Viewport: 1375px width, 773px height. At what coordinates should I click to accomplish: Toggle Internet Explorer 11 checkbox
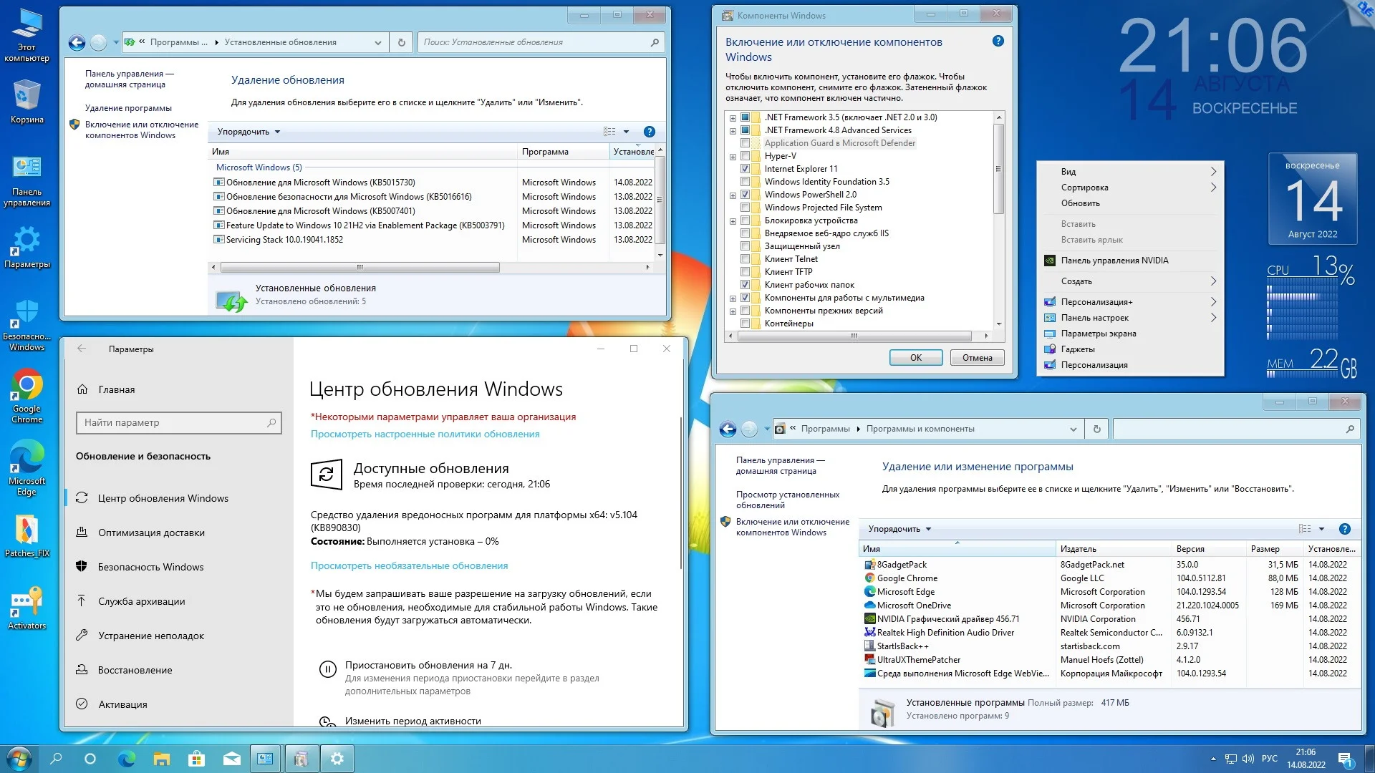pyautogui.click(x=745, y=168)
